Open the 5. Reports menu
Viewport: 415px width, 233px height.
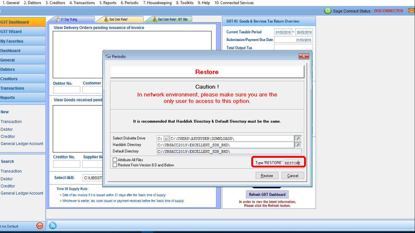pyautogui.click(x=108, y=3)
